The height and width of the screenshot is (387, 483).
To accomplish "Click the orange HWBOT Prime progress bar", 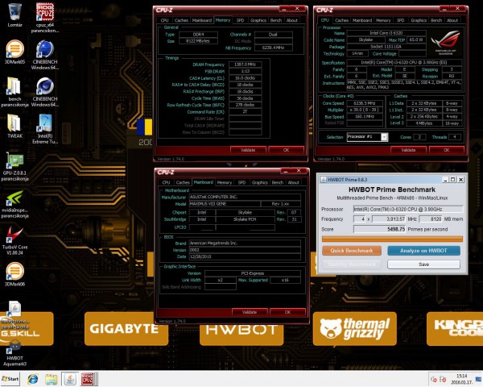I will [392, 239].
